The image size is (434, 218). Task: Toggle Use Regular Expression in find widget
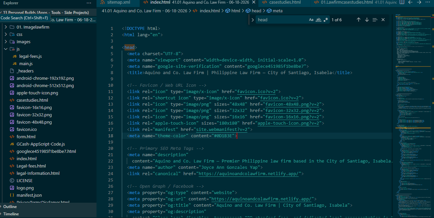coord(326,20)
